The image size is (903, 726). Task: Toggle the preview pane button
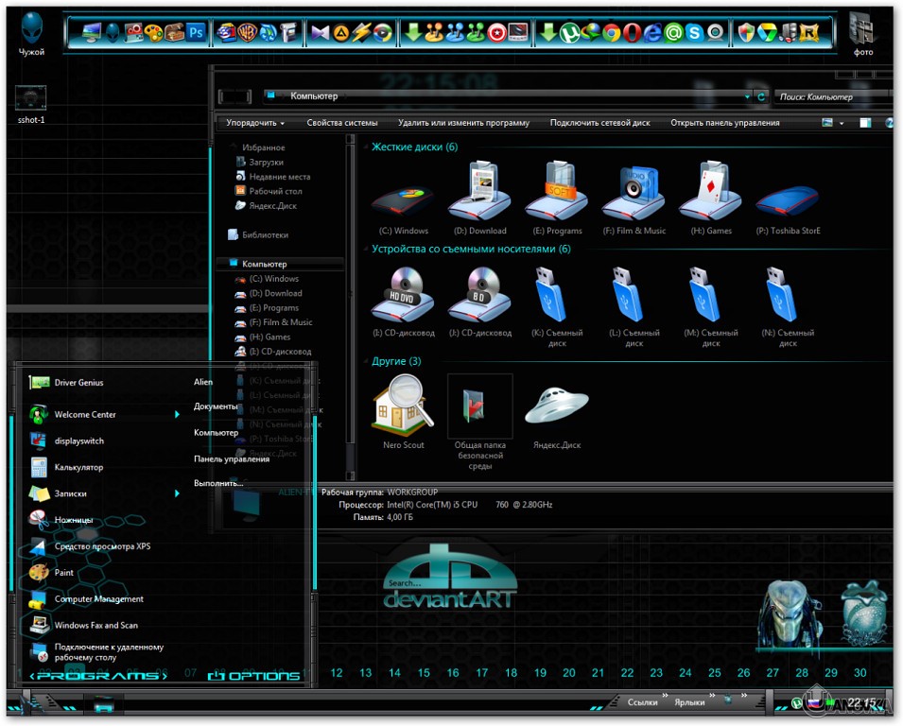(865, 123)
